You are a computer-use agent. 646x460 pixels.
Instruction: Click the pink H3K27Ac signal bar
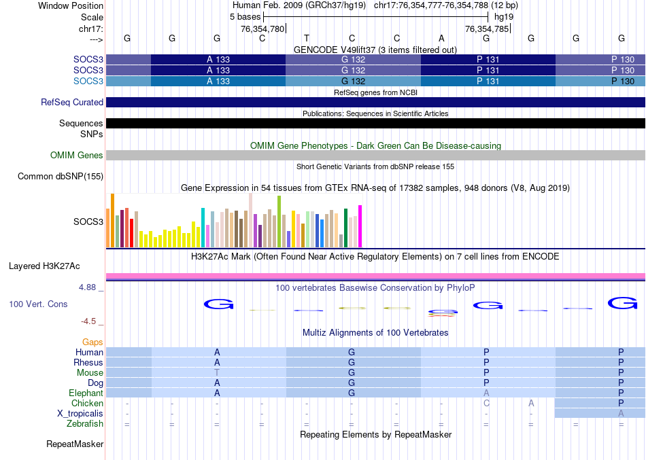(375, 276)
